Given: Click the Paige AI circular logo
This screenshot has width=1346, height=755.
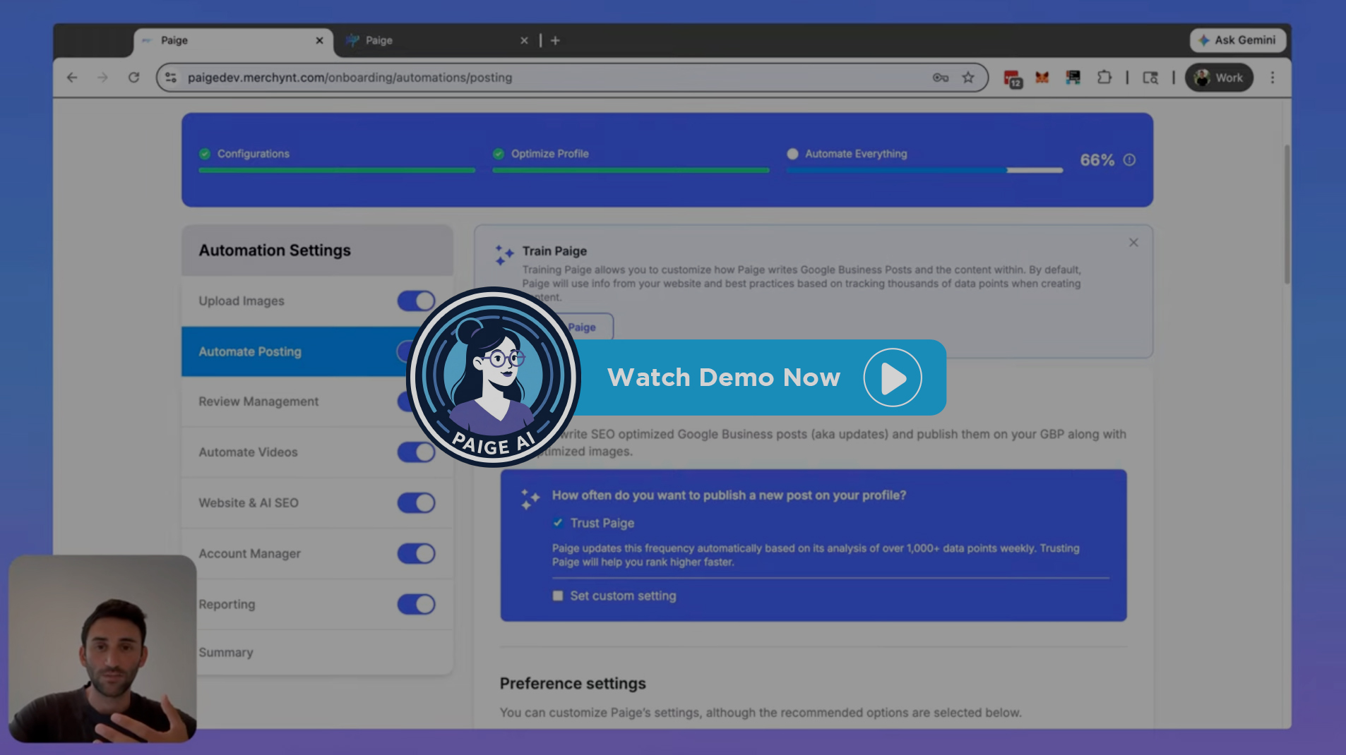Looking at the screenshot, I should click(x=494, y=377).
